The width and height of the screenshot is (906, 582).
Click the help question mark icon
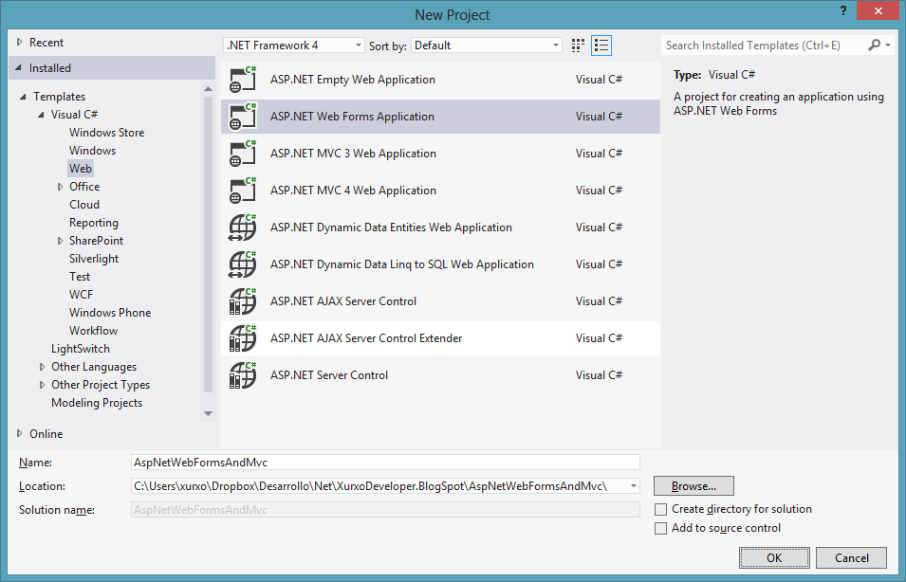843,12
